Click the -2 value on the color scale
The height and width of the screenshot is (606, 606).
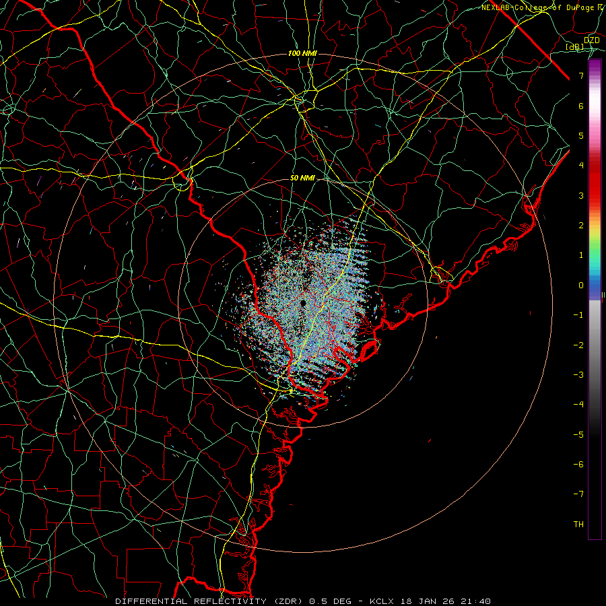578,345
